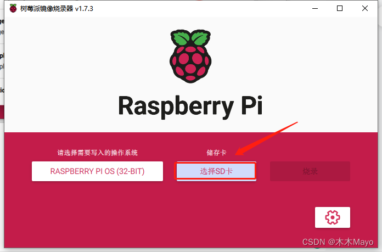
Task: Open the operating system chooser RASPBERRY PI OS (32-BIT)
Action: click(97, 171)
